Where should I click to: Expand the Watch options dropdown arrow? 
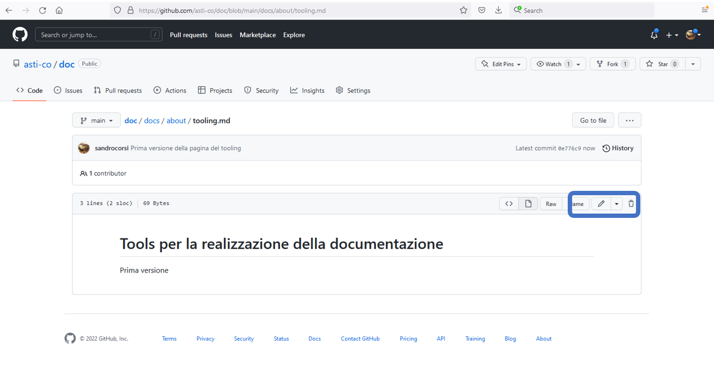[579, 64]
